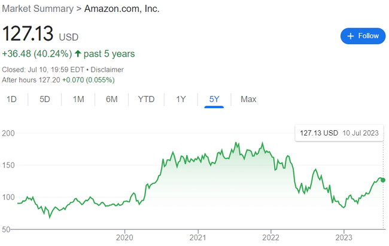
Task: Click the Amazon.com, Inc. title
Action: tap(121, 9)
